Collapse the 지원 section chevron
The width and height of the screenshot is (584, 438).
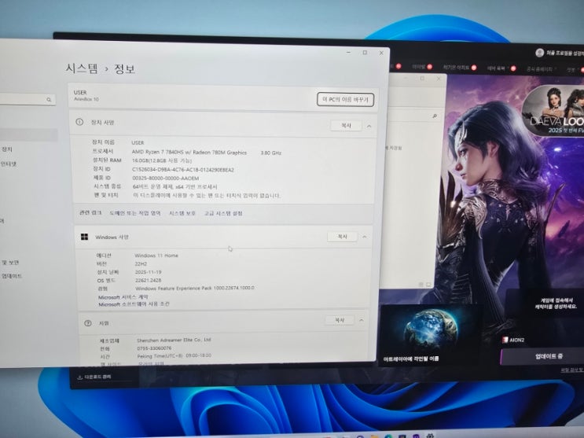click(362, 320)
